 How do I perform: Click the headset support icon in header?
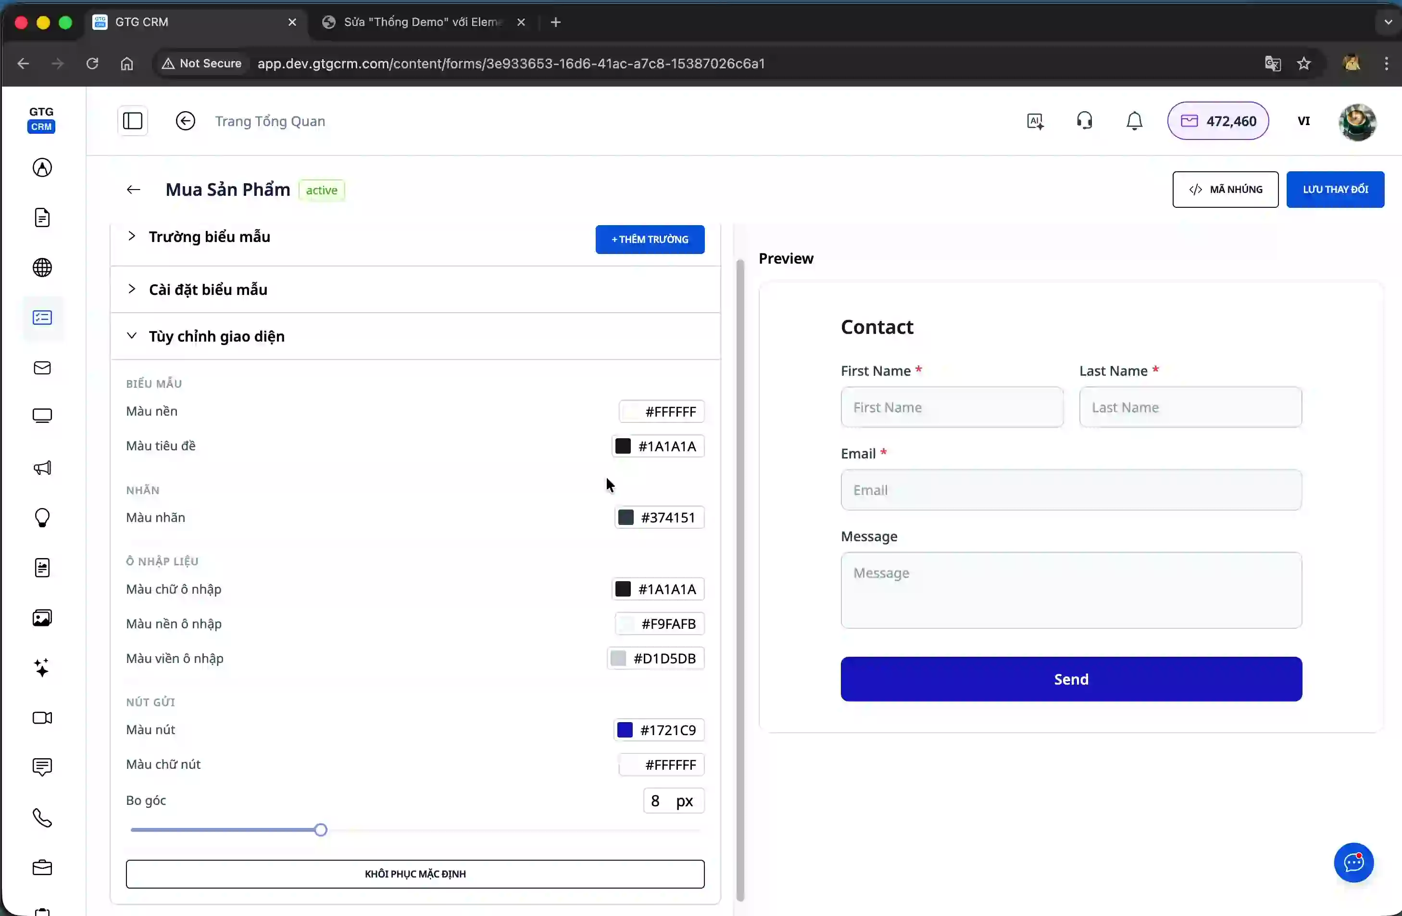tap(1085, 120)
